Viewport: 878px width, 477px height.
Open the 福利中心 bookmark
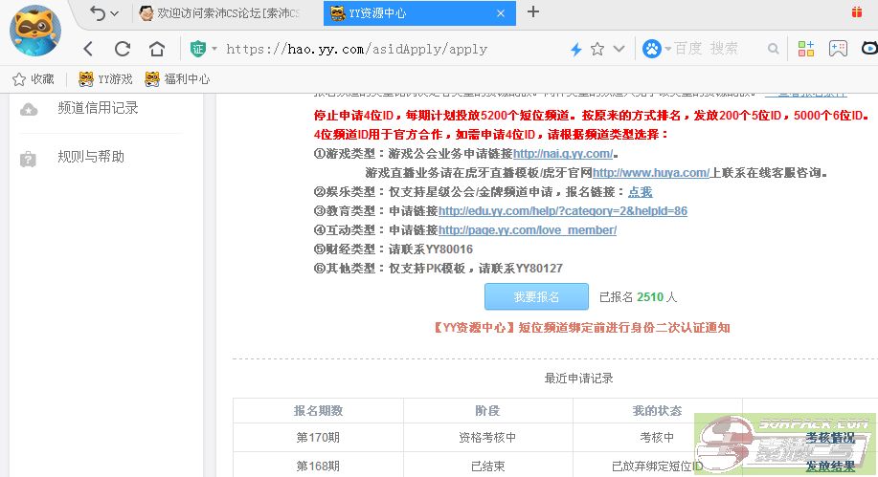178,79
